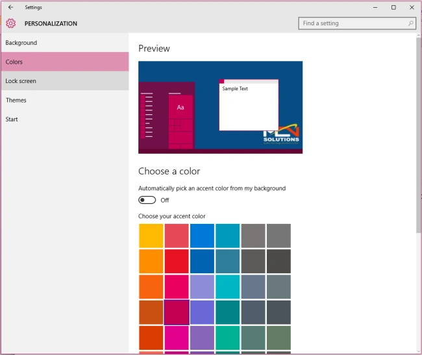Turn on automatic accent color toggle
Image resolution: width=422 pixels, height=355 pixels.
[147, 200]
